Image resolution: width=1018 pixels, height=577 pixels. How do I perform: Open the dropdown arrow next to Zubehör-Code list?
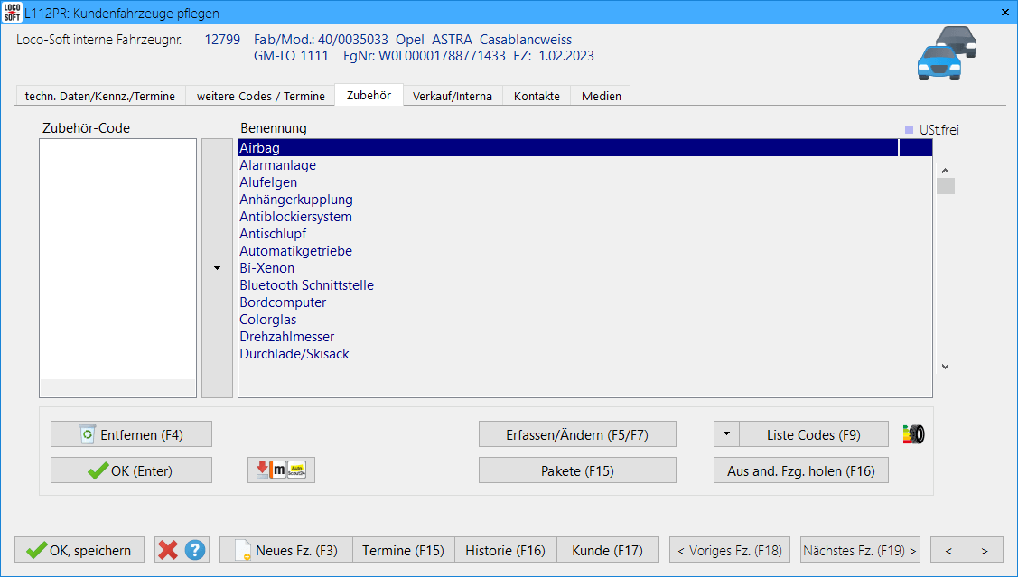click(217, 268)
